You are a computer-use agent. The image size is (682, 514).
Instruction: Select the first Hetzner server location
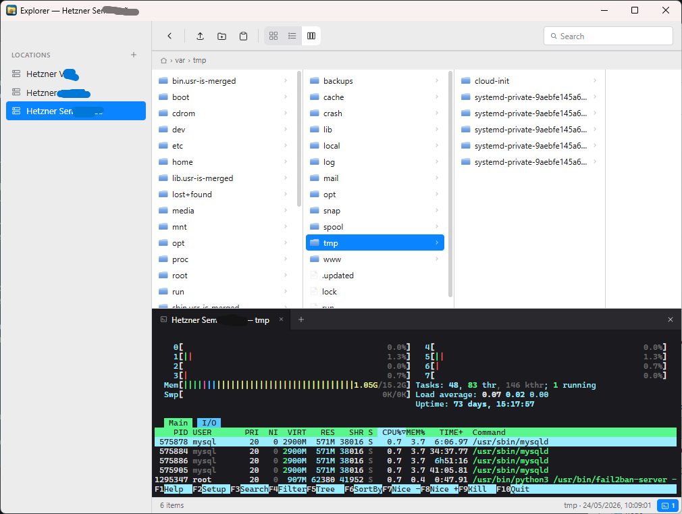(76, 74)
